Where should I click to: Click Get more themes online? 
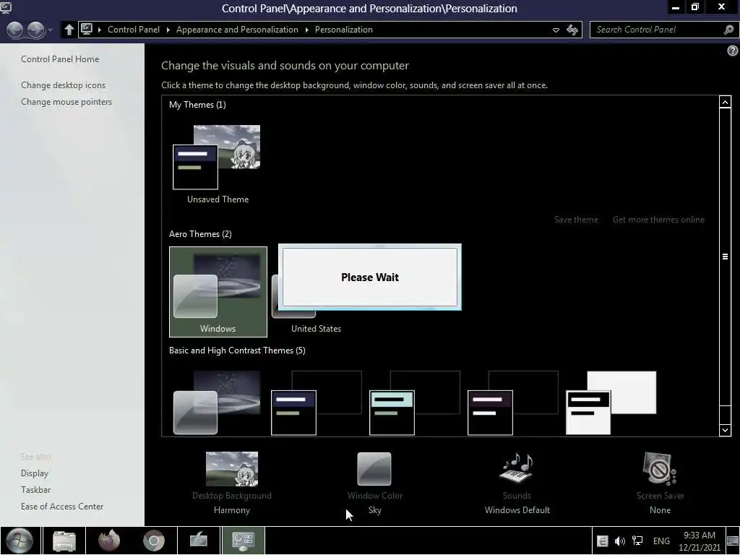[x=658, y=220]
